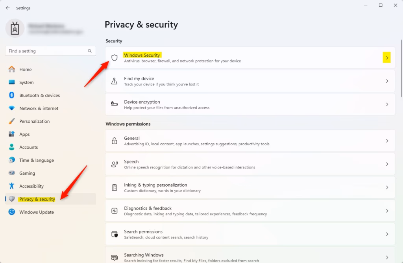Open Speech settings title
The height and width of the screenshot is (263, 403).
[131, 161]
